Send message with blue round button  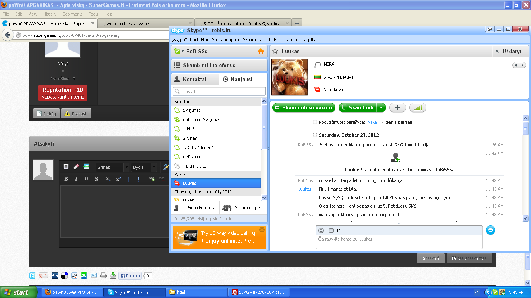tap(491, 230)
